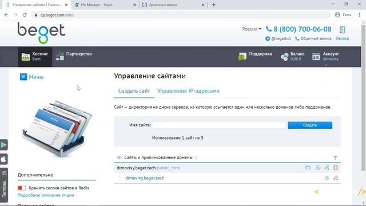
Task: Click the Хостинг Start icon
Action: (26, 57)
